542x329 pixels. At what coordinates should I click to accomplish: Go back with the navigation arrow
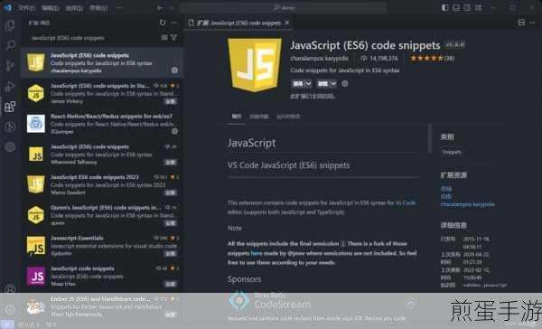(x=160, y=7)
